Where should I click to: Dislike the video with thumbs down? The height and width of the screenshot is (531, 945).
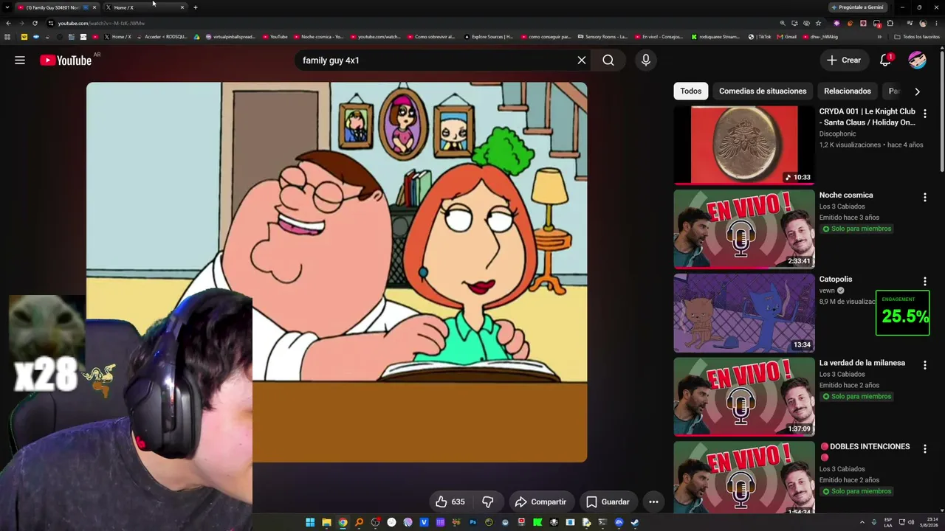pyautogui.click(x=488, y=502)
